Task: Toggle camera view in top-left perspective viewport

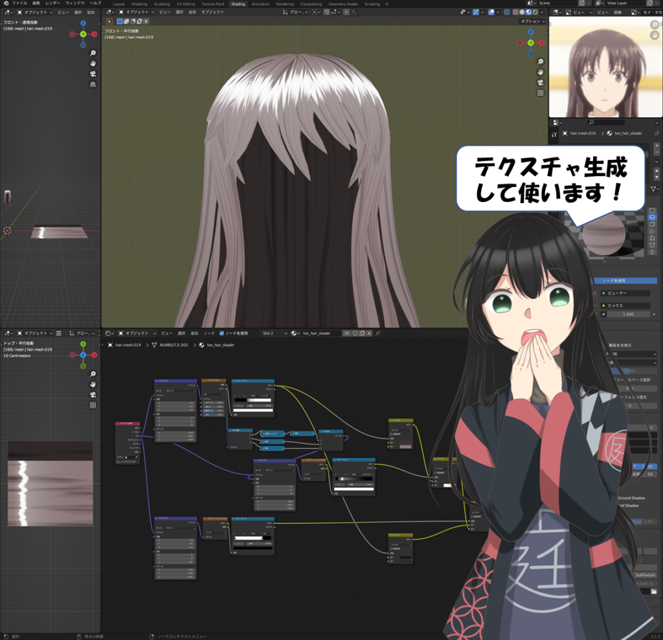Action: [93, 74]
